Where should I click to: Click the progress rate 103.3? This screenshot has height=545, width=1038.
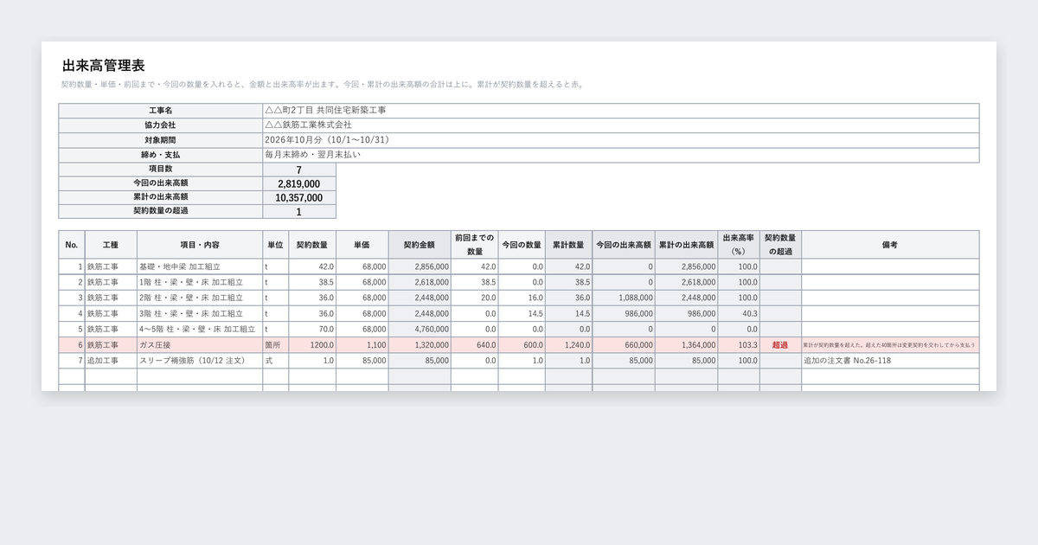[739, 345]
